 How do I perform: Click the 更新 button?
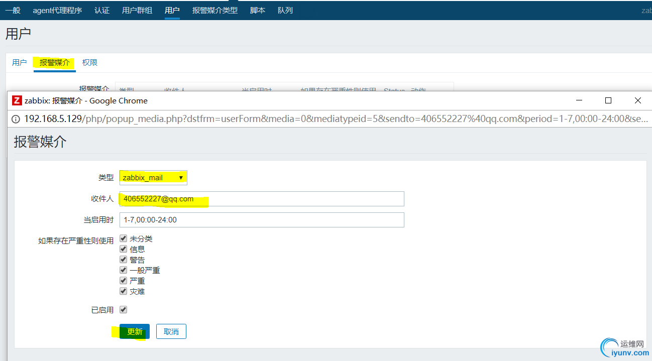click(x=135, y=331)
